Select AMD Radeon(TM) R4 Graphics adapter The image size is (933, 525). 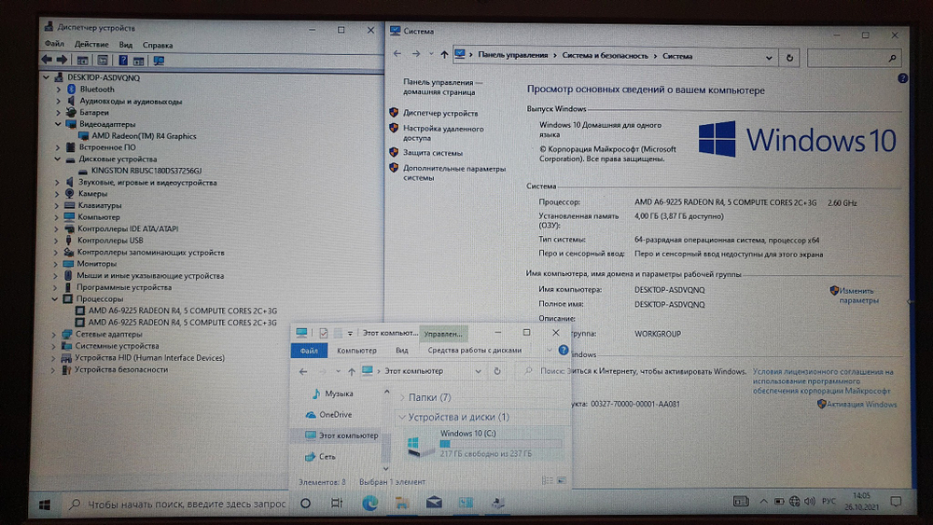coord(144,136)
